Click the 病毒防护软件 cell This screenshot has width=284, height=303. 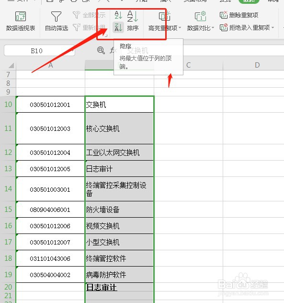(119, 275)
